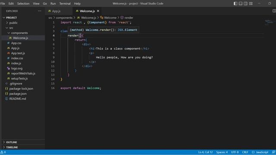Click Ln 4, Col 12 status indicator
This screenshot has width=276, height=155.
click(205, 152)
